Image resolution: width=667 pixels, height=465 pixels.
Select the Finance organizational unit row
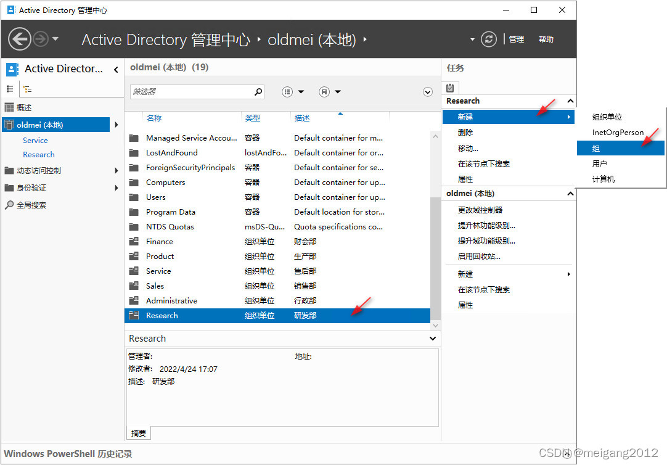tap(159, 242)
